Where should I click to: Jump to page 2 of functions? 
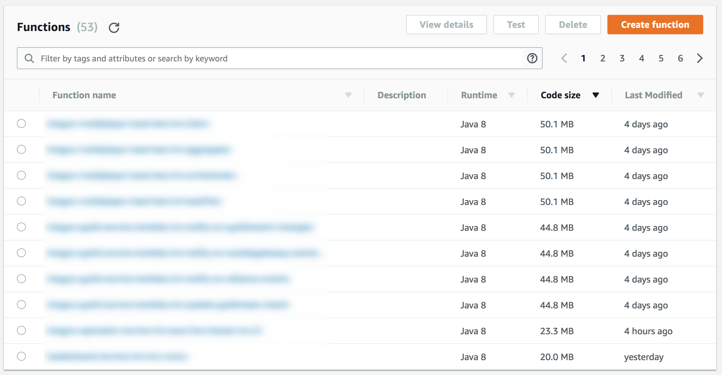click(603, 58)
